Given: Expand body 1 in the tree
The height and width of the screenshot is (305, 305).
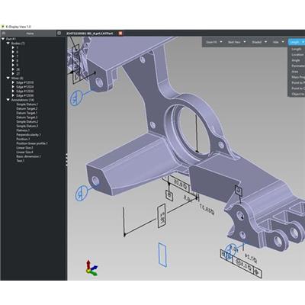Looking at the screenshot, I should [13, 48].
